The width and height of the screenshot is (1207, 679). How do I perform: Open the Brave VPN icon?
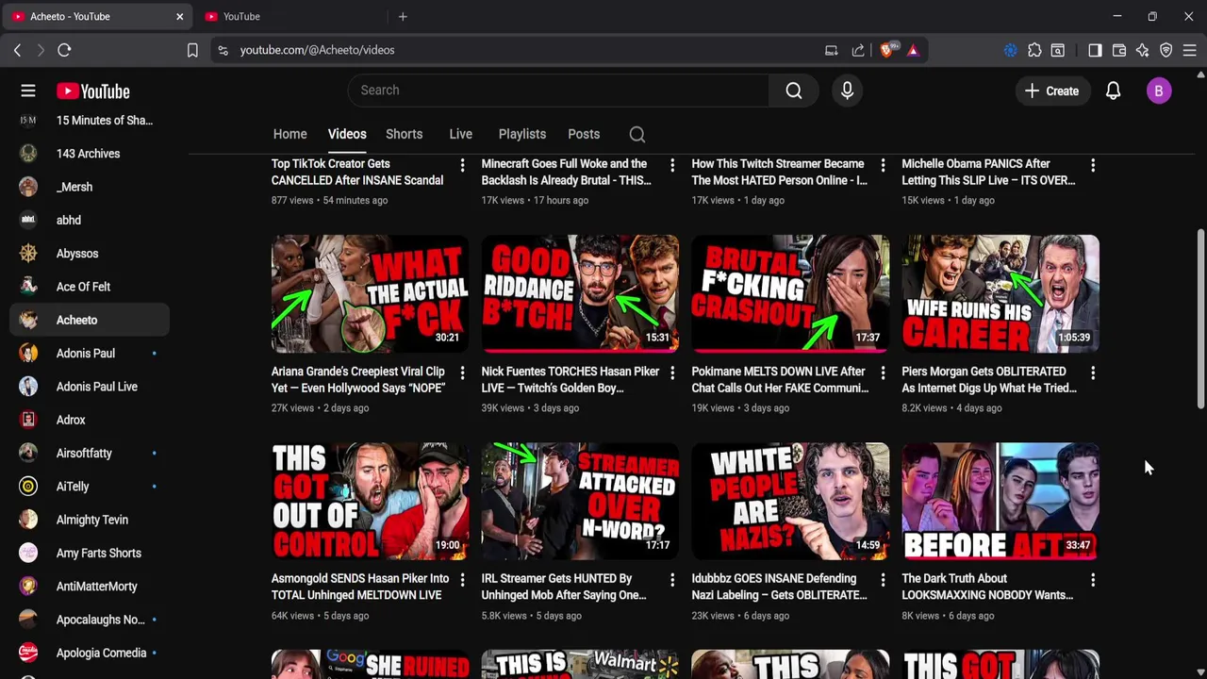(1166, 50)
